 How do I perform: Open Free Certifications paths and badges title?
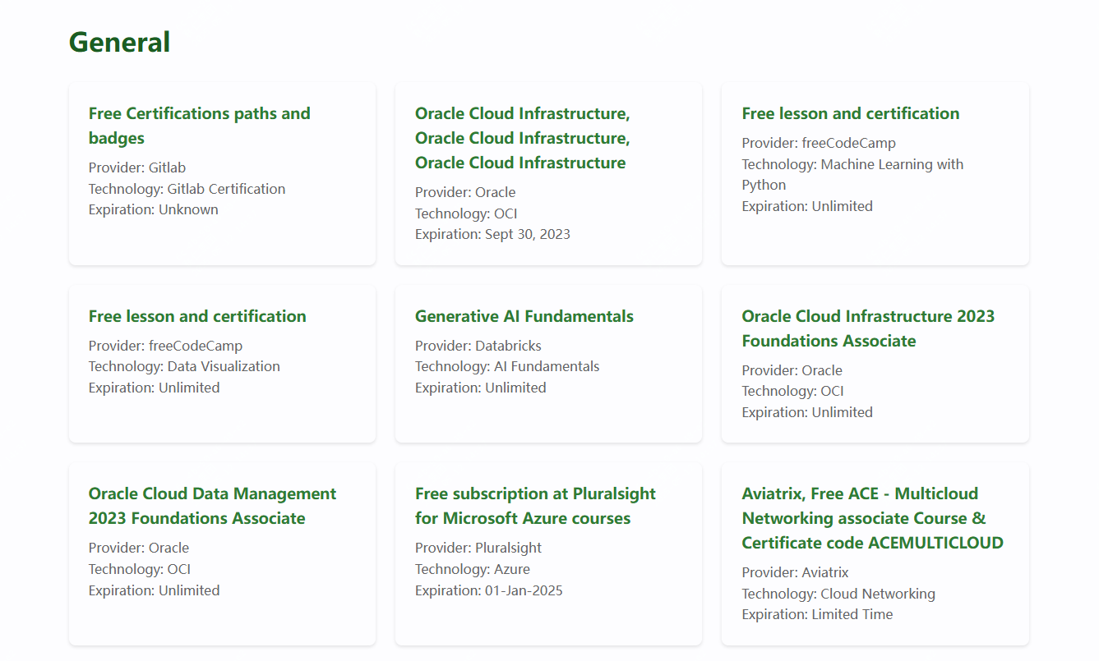click(199, 126)
